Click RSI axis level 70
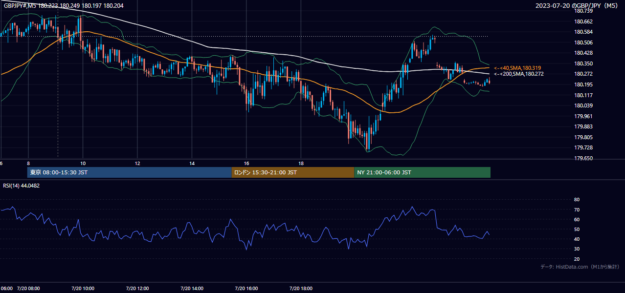Screen dimensions: 625x293 (x=577, y=209)
